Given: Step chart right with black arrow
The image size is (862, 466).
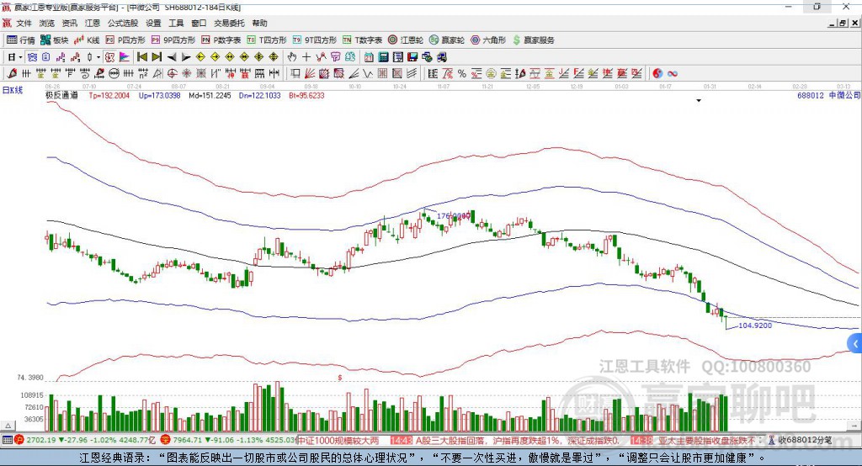Looking at the screenshot, I should coord(186,57).
